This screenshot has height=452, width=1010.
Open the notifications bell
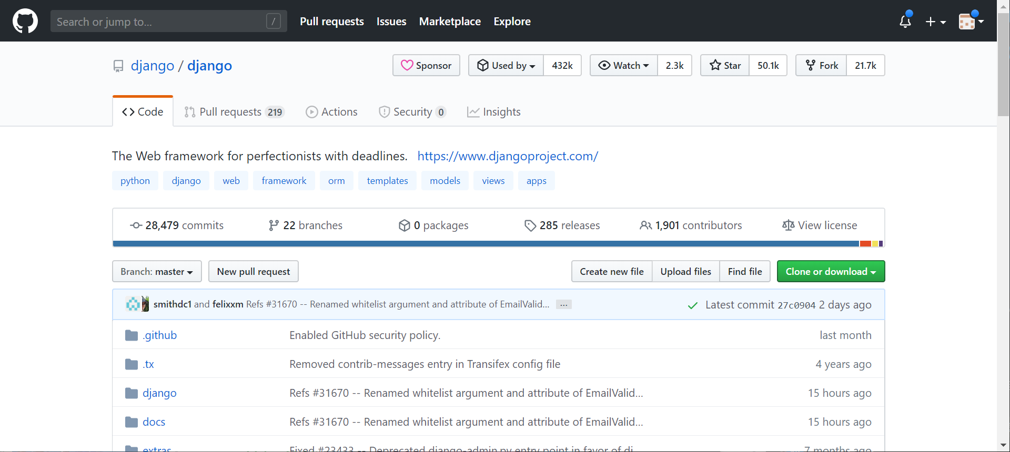pyautogui.click(x=905, y=21)
